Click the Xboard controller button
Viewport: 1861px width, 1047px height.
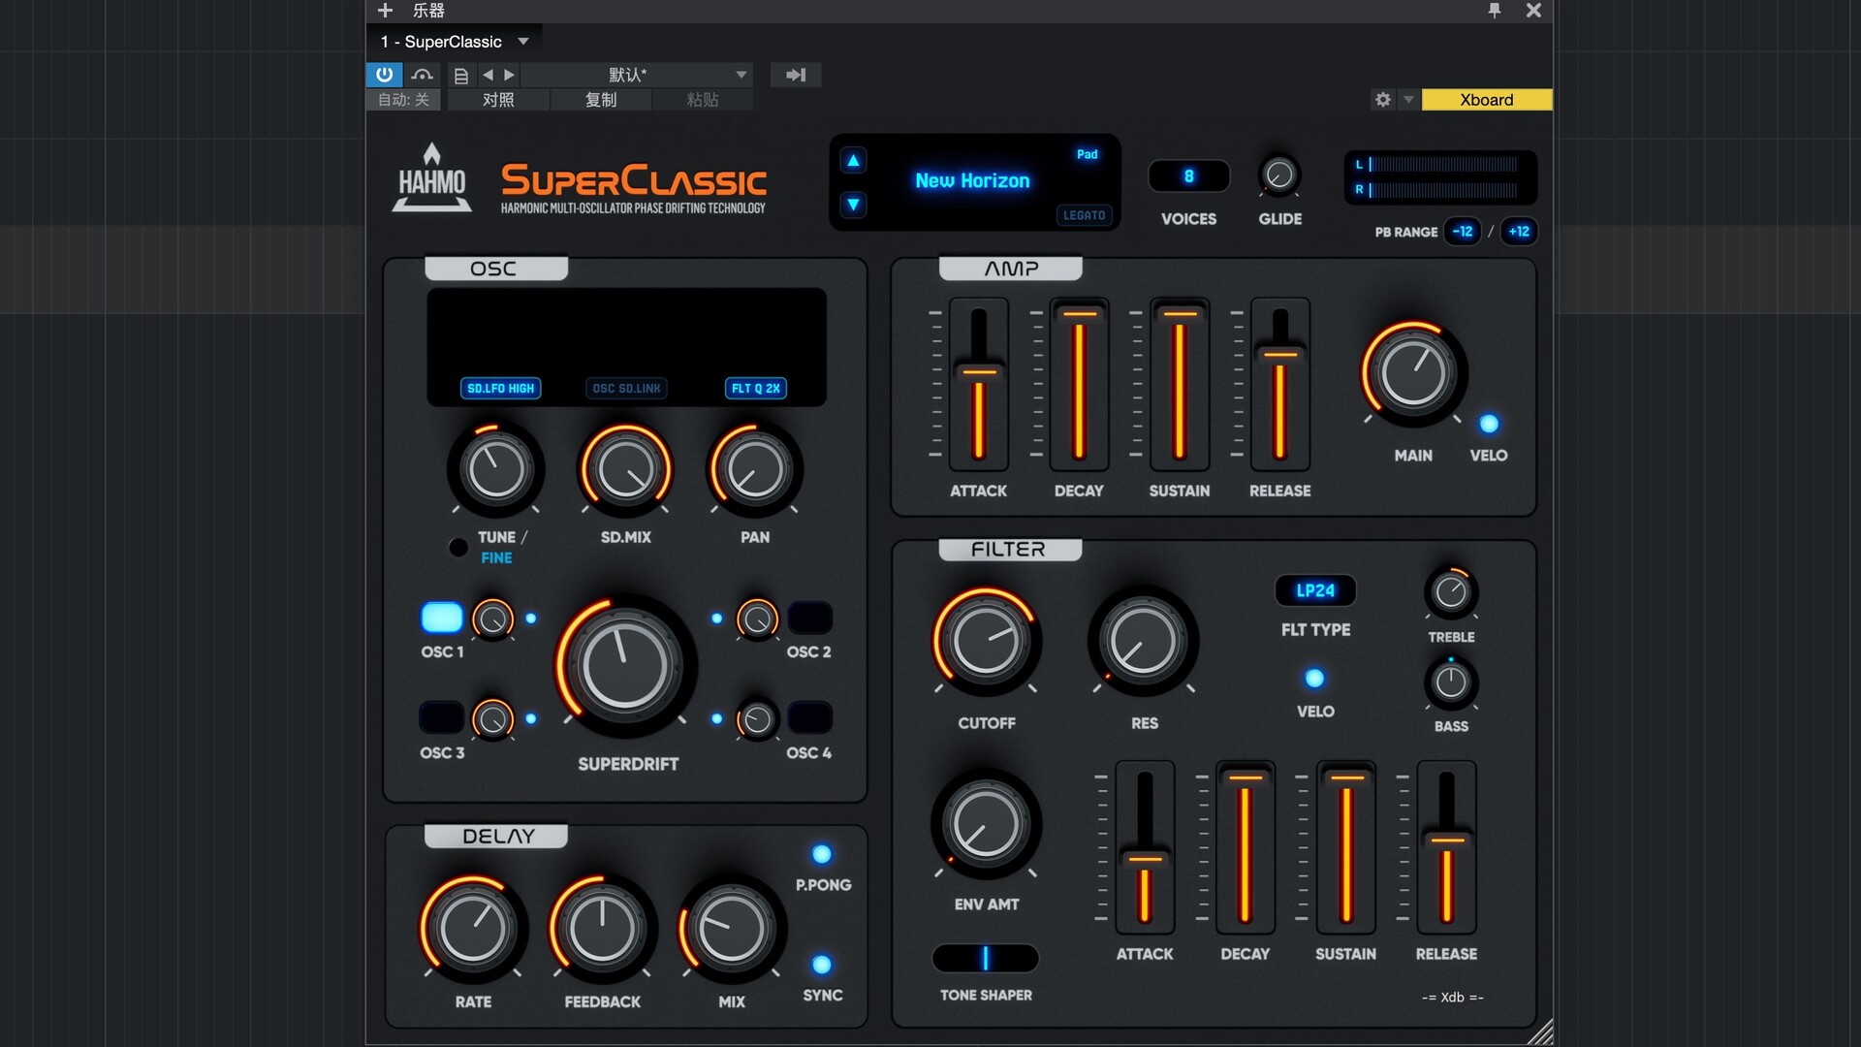[1486, 99]
